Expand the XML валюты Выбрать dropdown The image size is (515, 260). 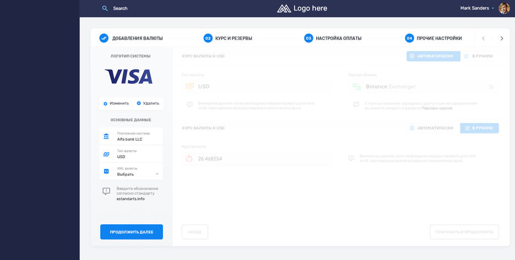coord(131,172)
